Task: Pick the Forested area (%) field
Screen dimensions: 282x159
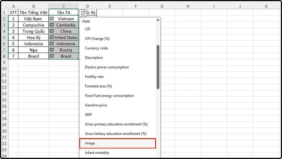Action: (118, 86)
